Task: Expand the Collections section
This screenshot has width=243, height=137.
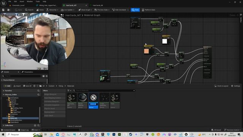Action: 3,125
